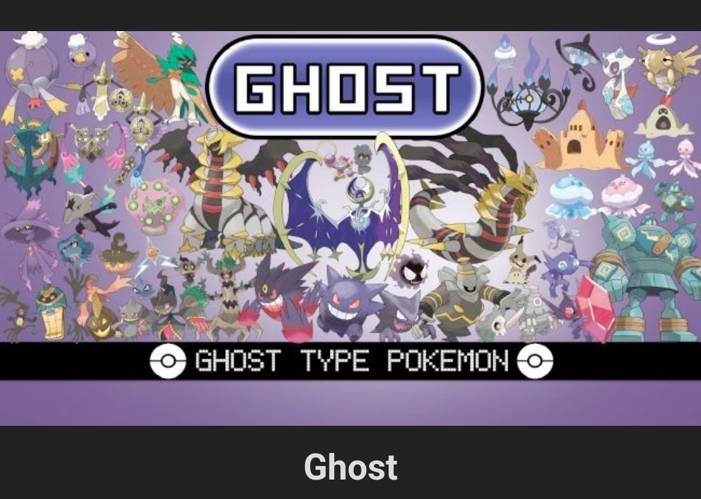Click the GHOST title badge
Viewport: 701px width, 499px height.
click(x=345, y=87)
